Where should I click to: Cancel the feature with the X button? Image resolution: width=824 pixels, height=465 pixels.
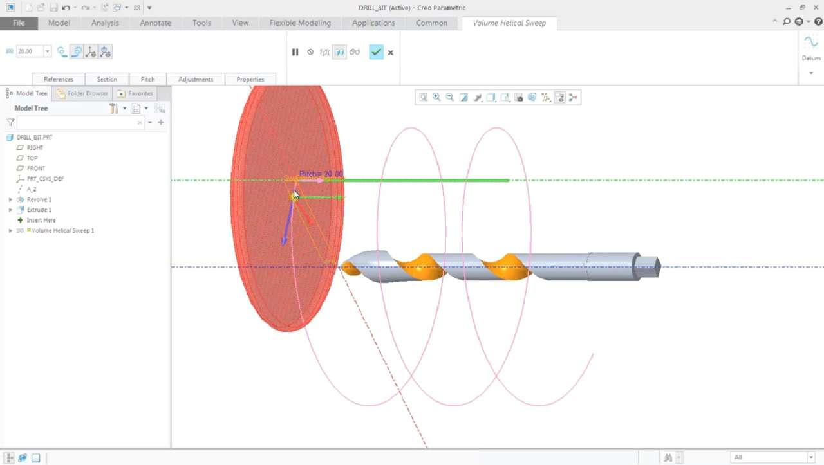coord(391,53)
